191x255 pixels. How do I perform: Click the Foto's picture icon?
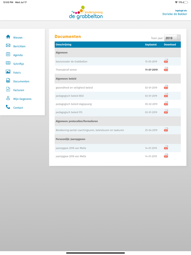click(x=8, y=72)
